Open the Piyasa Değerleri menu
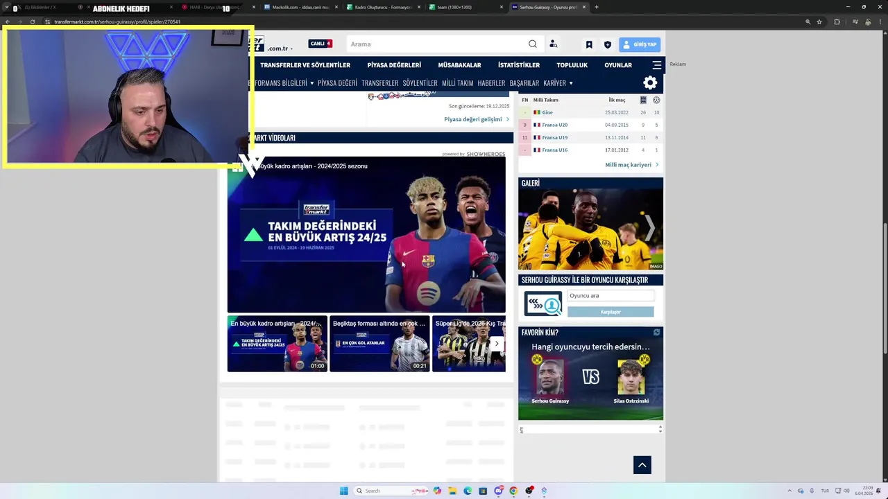 pos(394,65)
